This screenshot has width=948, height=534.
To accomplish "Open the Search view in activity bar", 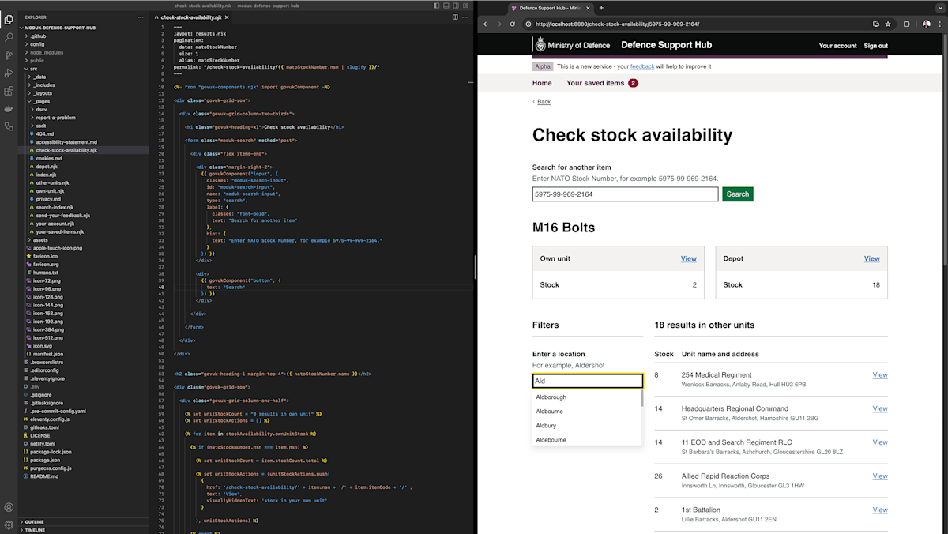I will click(9, 36).
